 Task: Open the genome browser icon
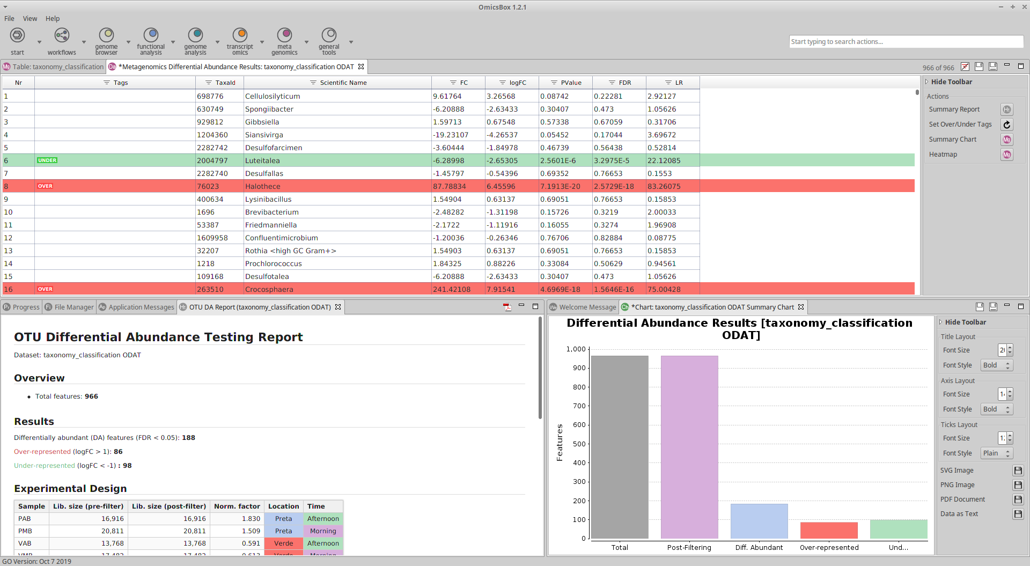click(106, 36)
